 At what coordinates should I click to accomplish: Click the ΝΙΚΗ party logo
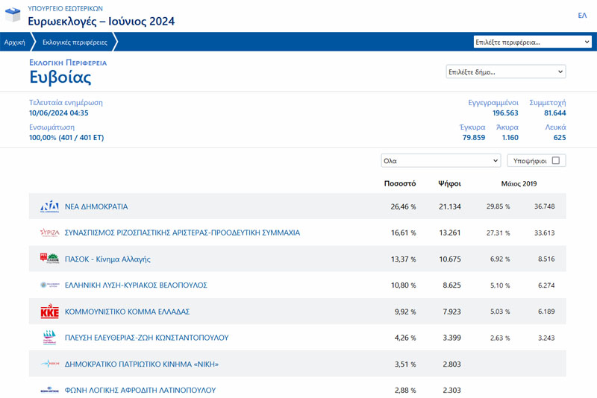point(49,364)
